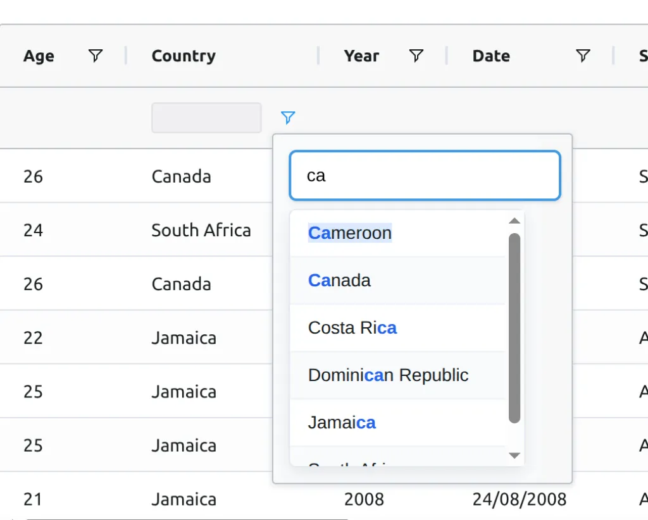This screenshot has height=520, width=648.
Task: Open the Date column filter icon
Action: [x=583, y=56]
